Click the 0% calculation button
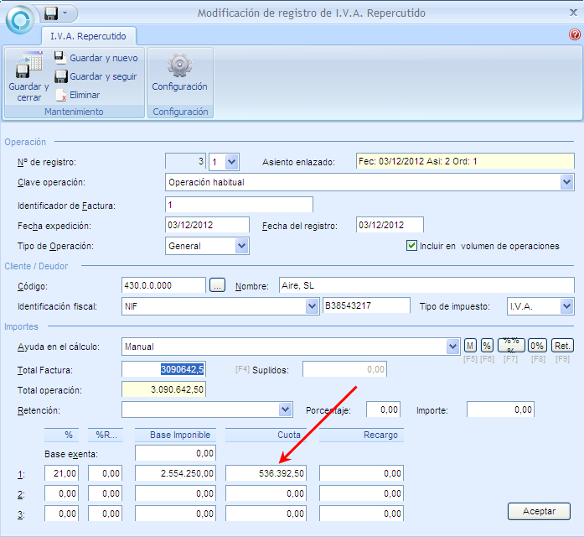584x537 pixels. [537, 346]
